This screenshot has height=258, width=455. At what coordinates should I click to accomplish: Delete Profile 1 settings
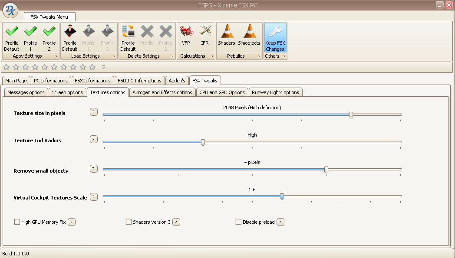147,38
